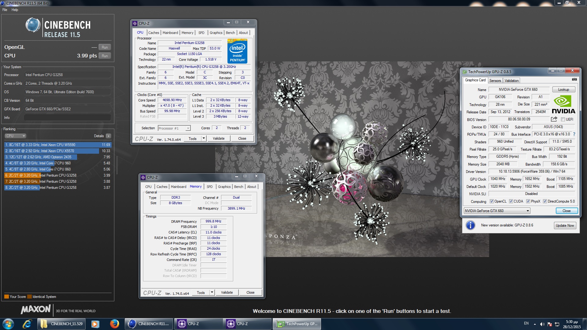Select ranking row Intel Core i7 CPU 860
587x330 pixels.
[x=57, y=169]
